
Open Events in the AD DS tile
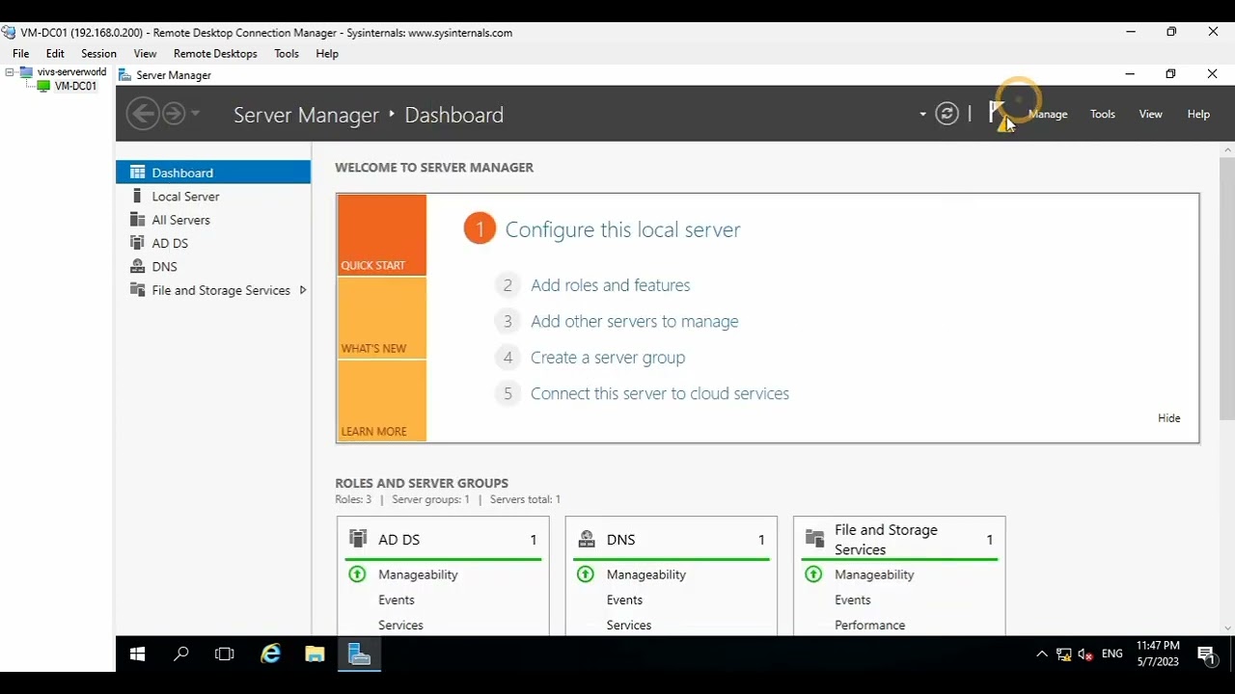click(397, 600)
